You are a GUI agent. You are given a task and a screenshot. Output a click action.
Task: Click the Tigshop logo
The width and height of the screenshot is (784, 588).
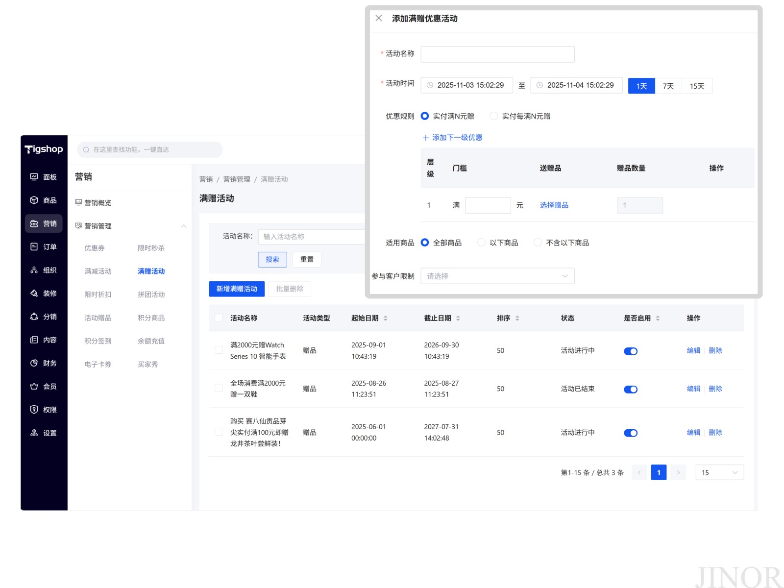(x=44, y=149)
